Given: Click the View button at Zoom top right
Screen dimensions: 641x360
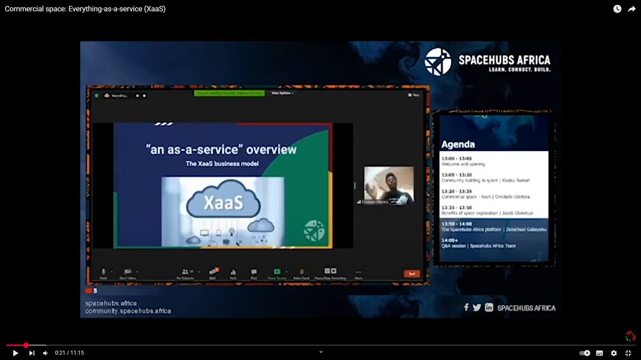Looking at the screenshot, I should pyautogui.click(x=414, y=95).
